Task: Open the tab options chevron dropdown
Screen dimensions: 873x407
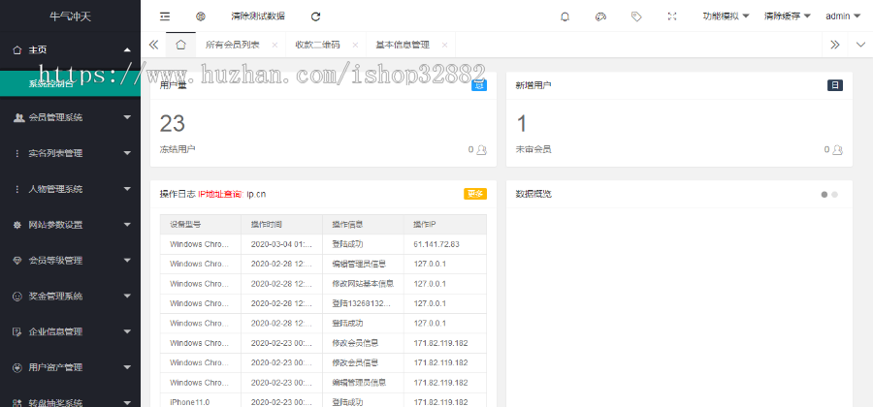Action: pyautogui.click(x=860, y=45)
